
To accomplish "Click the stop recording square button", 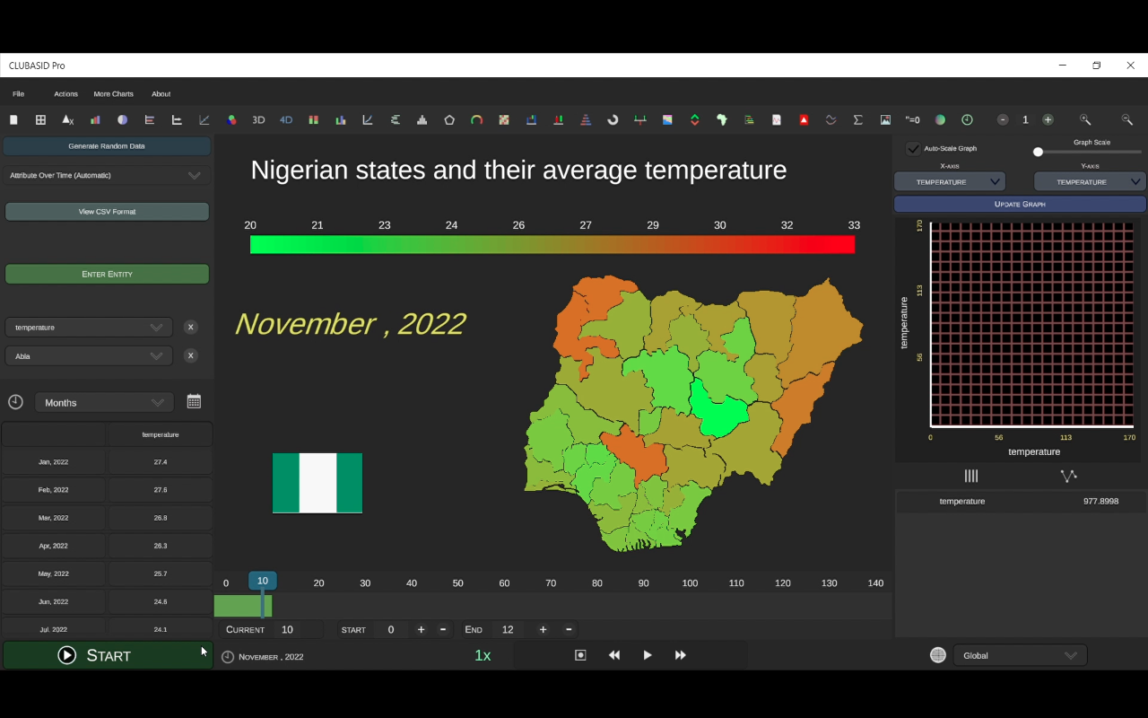I will click(580, 655).
